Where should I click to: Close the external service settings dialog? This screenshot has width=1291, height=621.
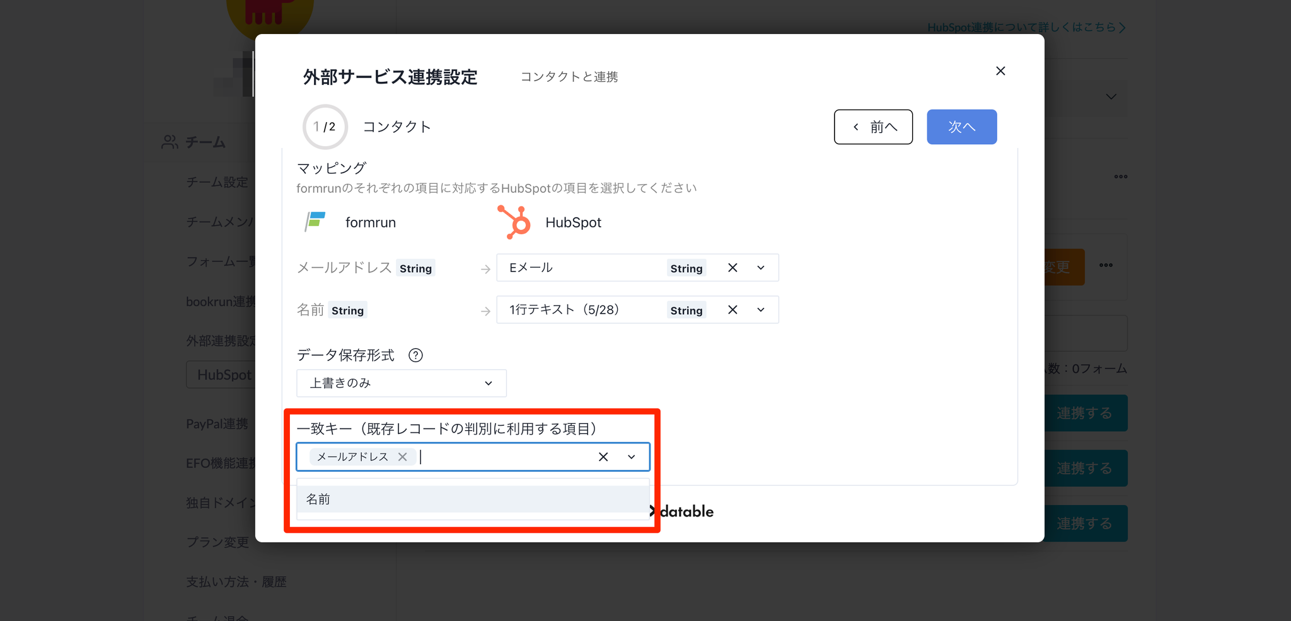coord(1000,71)
